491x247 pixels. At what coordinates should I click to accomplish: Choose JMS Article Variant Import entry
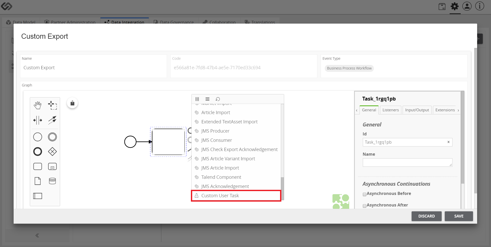[x=236, y=159]
